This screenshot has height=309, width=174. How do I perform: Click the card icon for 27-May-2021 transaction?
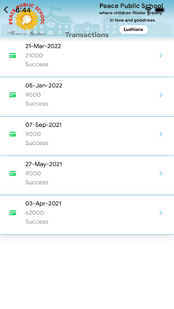click(13, 174)
